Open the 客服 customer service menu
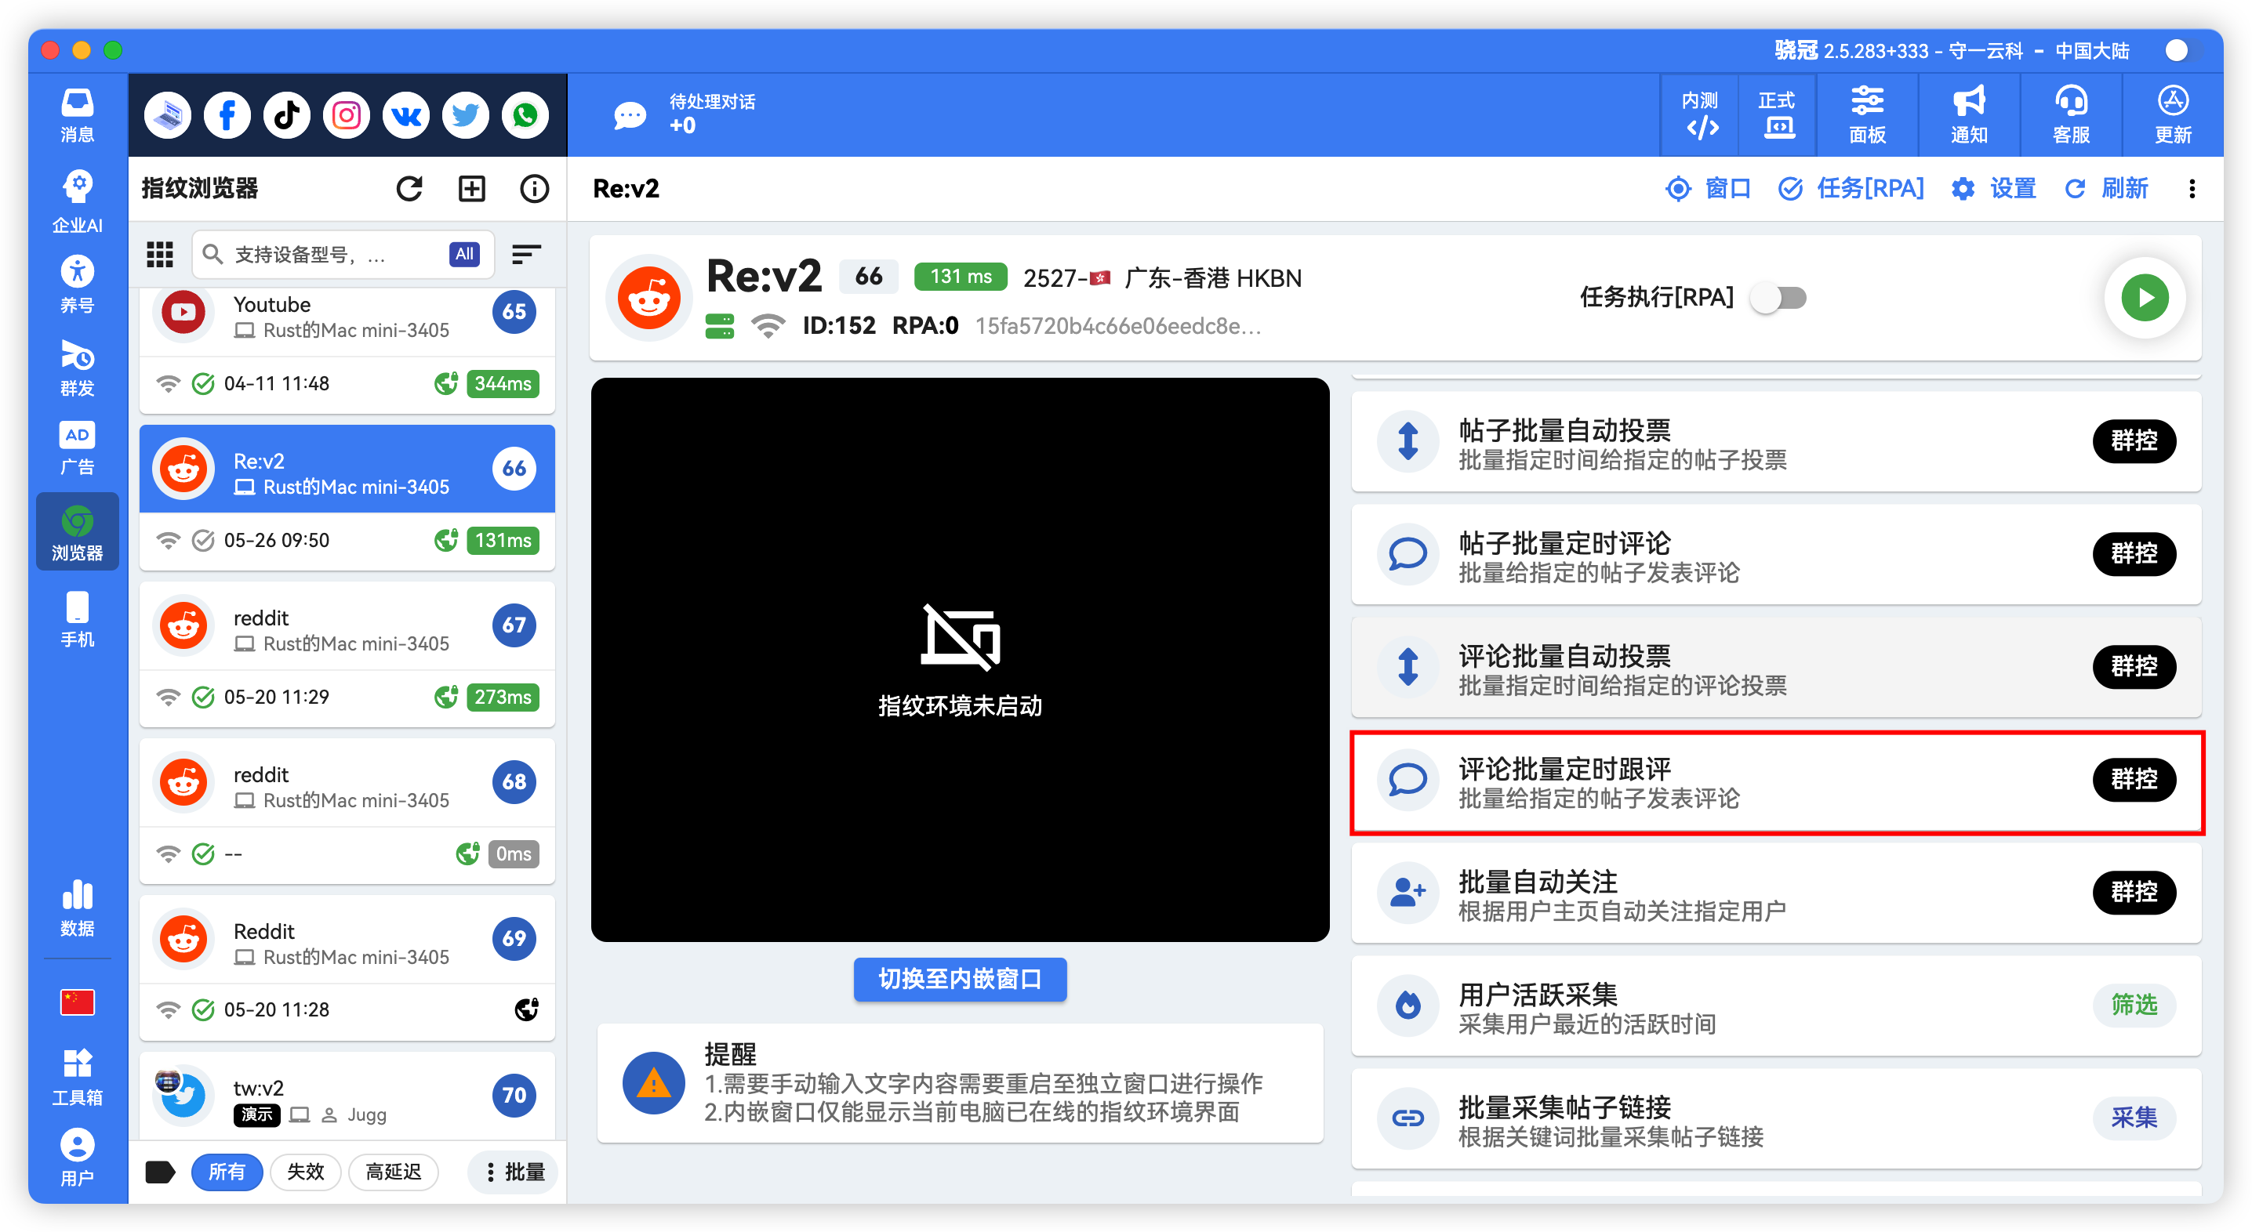This screenshot has width=2252, height=1232. [2071, 115]
